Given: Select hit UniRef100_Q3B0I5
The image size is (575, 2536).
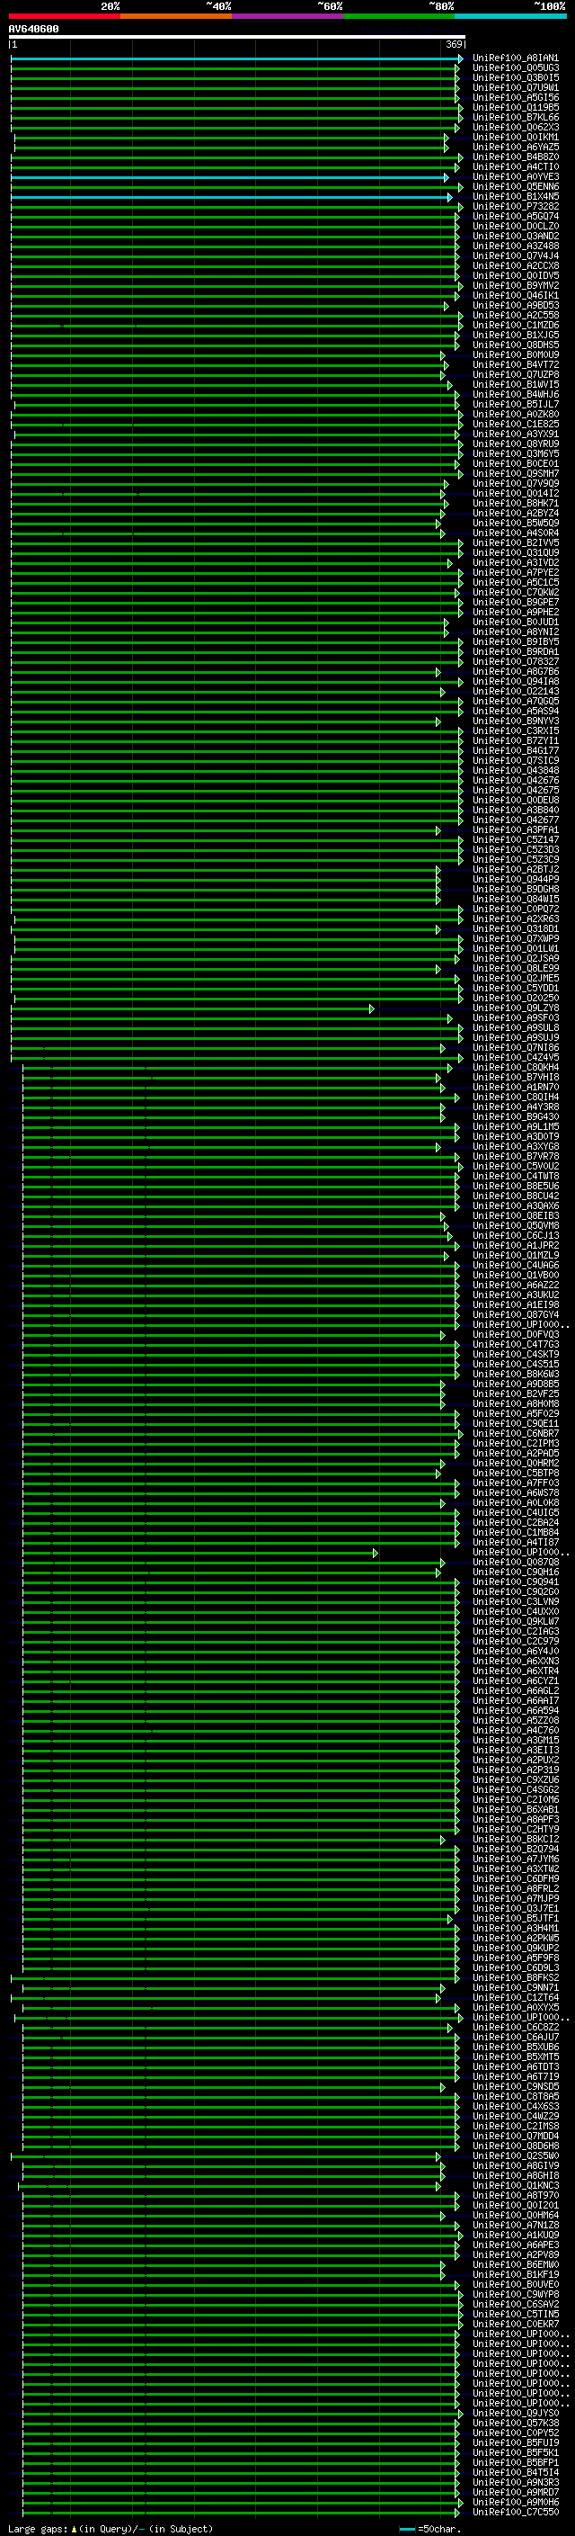Looking at the screenshot, I should (x=515, y=77).
